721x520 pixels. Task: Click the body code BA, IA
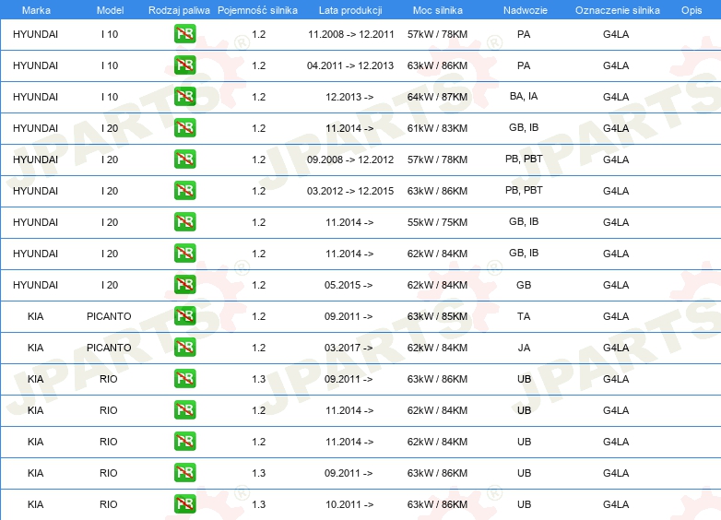tap(524, 96)
